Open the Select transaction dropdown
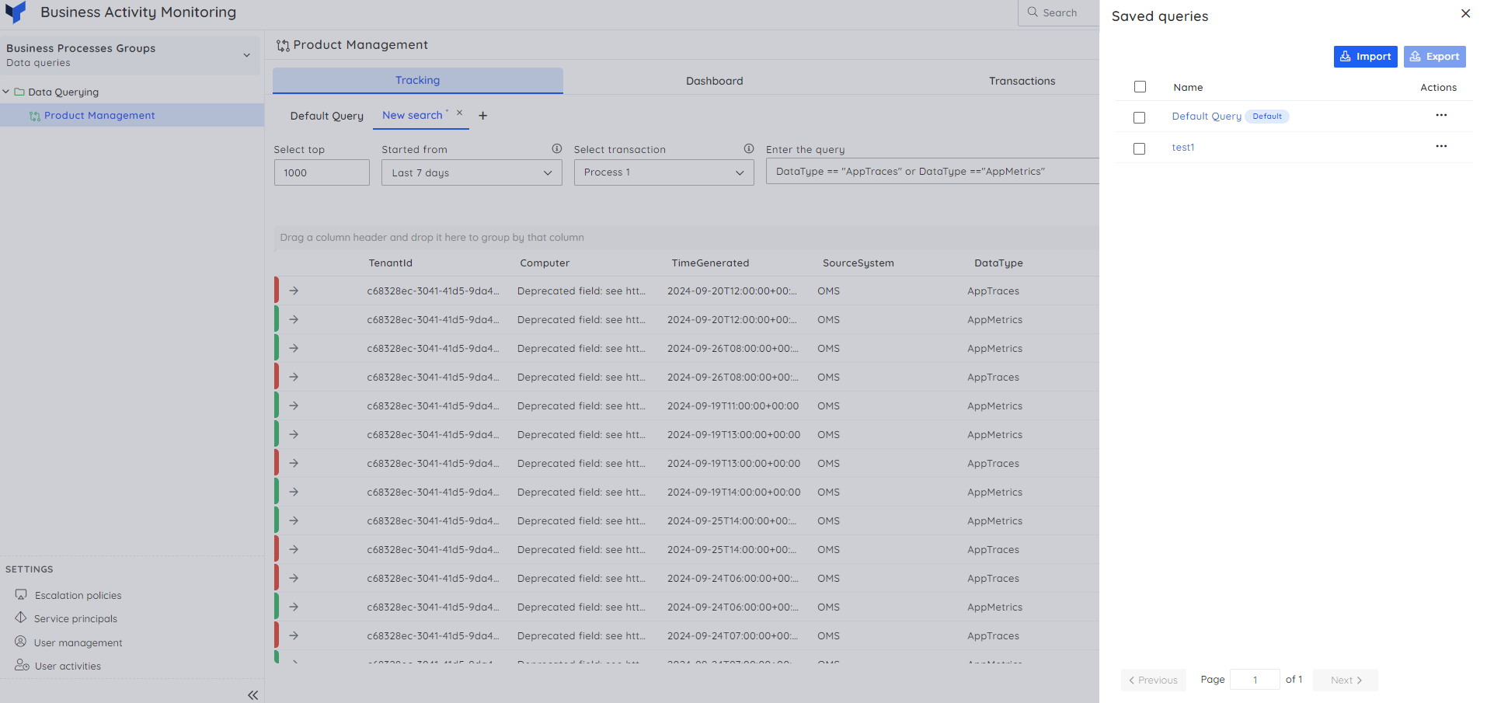This screenshot has width=1487, height=703. (x=663, y=172)
